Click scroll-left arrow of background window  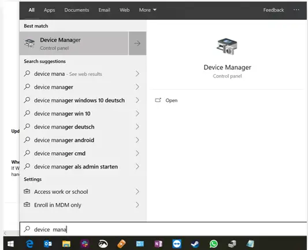tap(5, 233)
